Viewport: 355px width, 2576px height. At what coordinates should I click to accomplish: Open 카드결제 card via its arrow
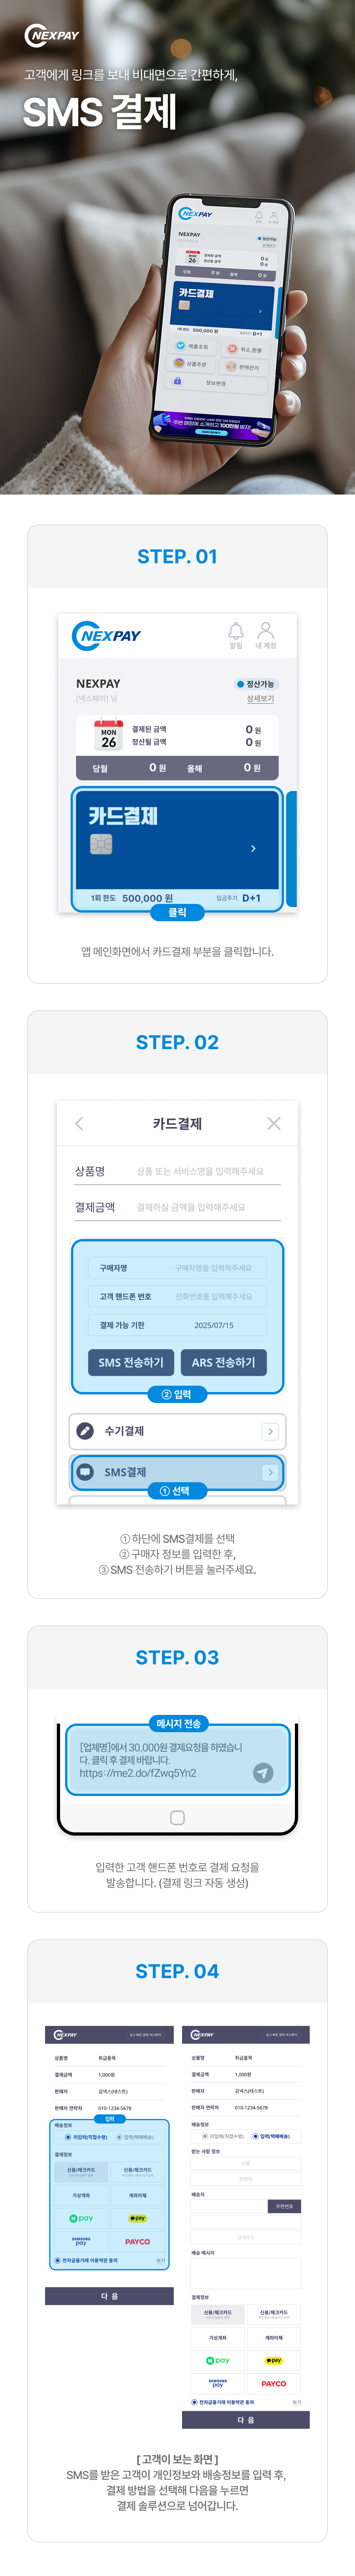[x=253, y=848]
